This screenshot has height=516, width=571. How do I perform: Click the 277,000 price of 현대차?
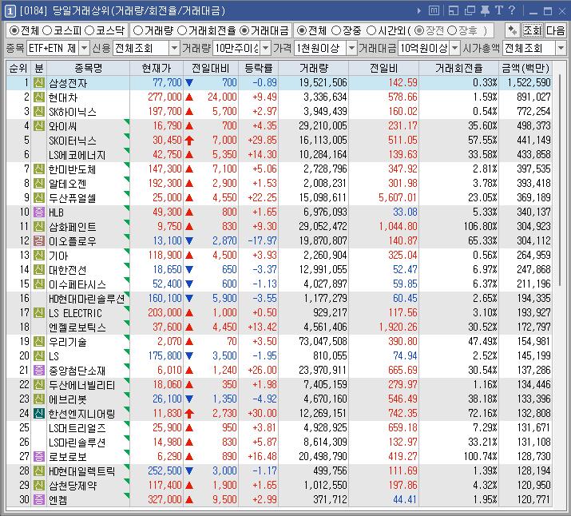point(165,97)
